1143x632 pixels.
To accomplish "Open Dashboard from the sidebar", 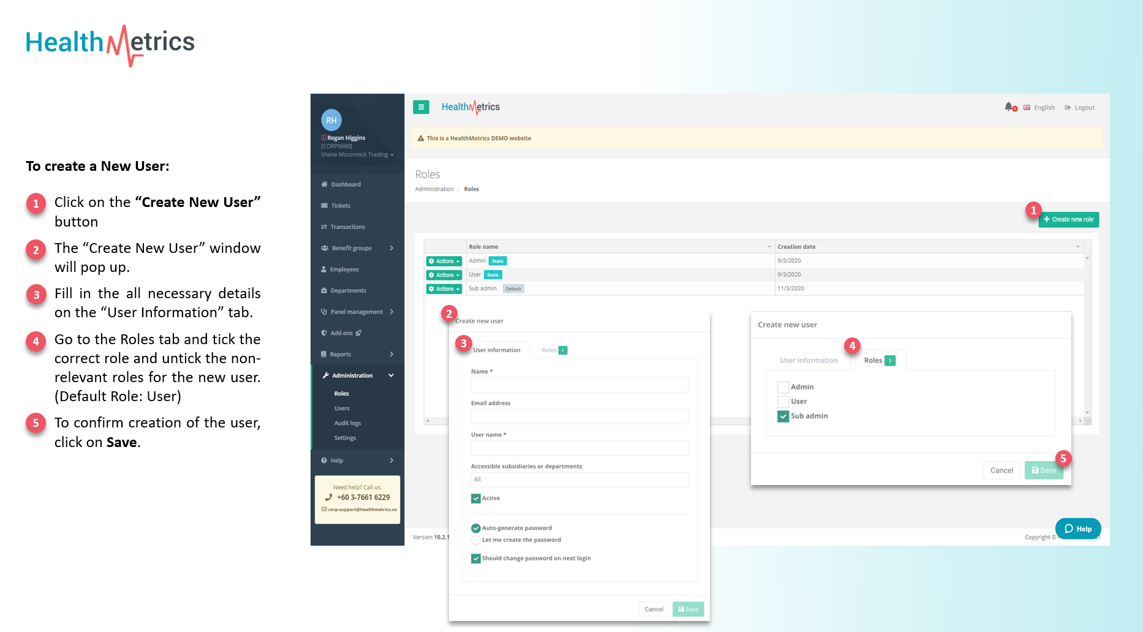I will pyautogui.click(x=345, y=184).
